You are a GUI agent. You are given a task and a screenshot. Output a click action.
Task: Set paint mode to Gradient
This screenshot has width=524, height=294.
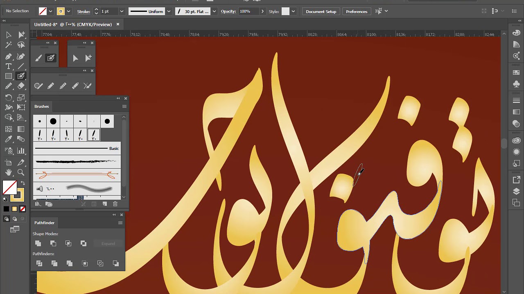click(x=14, y=209)
